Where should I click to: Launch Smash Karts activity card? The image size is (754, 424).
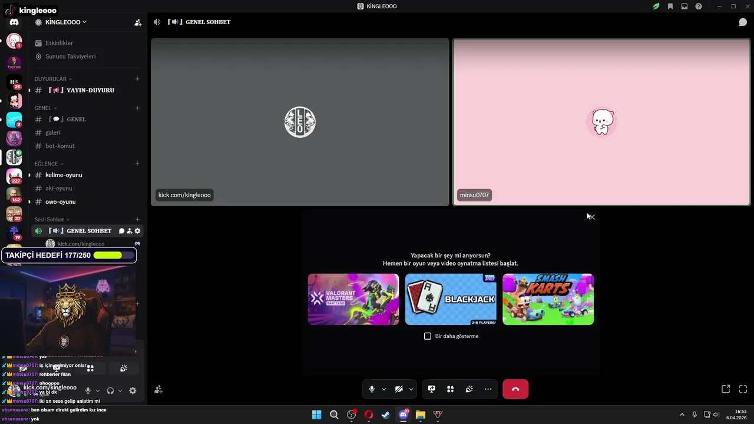[548, 299]
